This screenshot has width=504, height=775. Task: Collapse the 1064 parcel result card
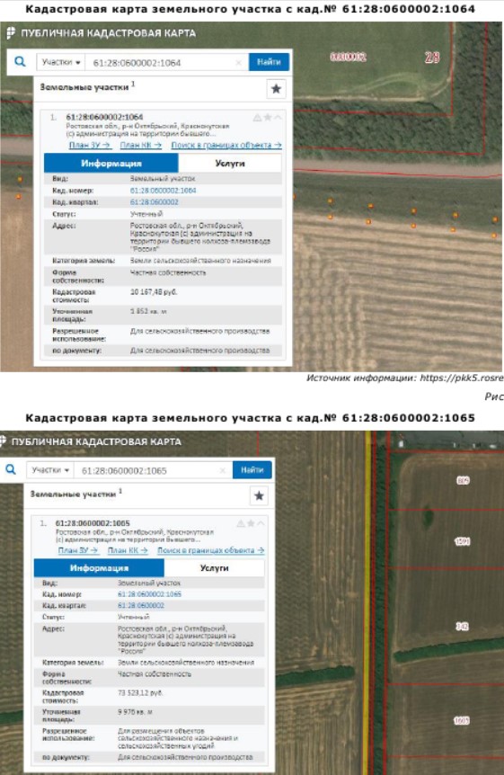[x=278, y=118]
